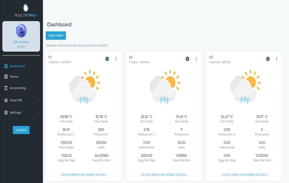Viewport: 289px width, 183px height.
Task: Open the three-dot menu on F2 card
Action: (196, 59)
